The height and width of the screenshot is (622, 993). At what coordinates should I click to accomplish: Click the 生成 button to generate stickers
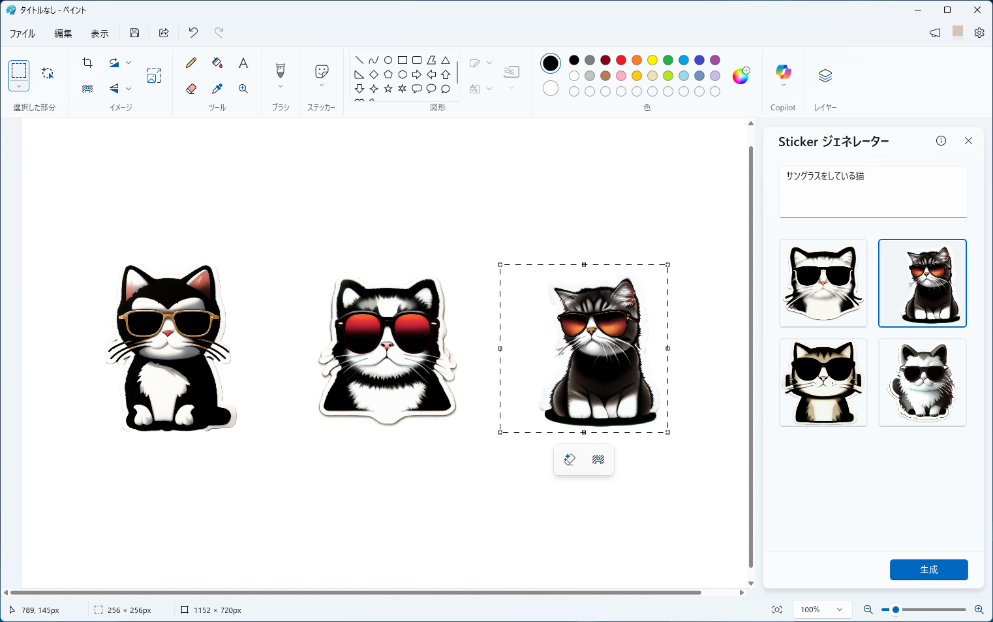click(x=928, y=569)
